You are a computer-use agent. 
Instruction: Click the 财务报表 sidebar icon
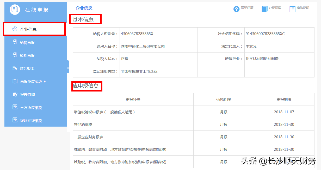tap(15, 68)
